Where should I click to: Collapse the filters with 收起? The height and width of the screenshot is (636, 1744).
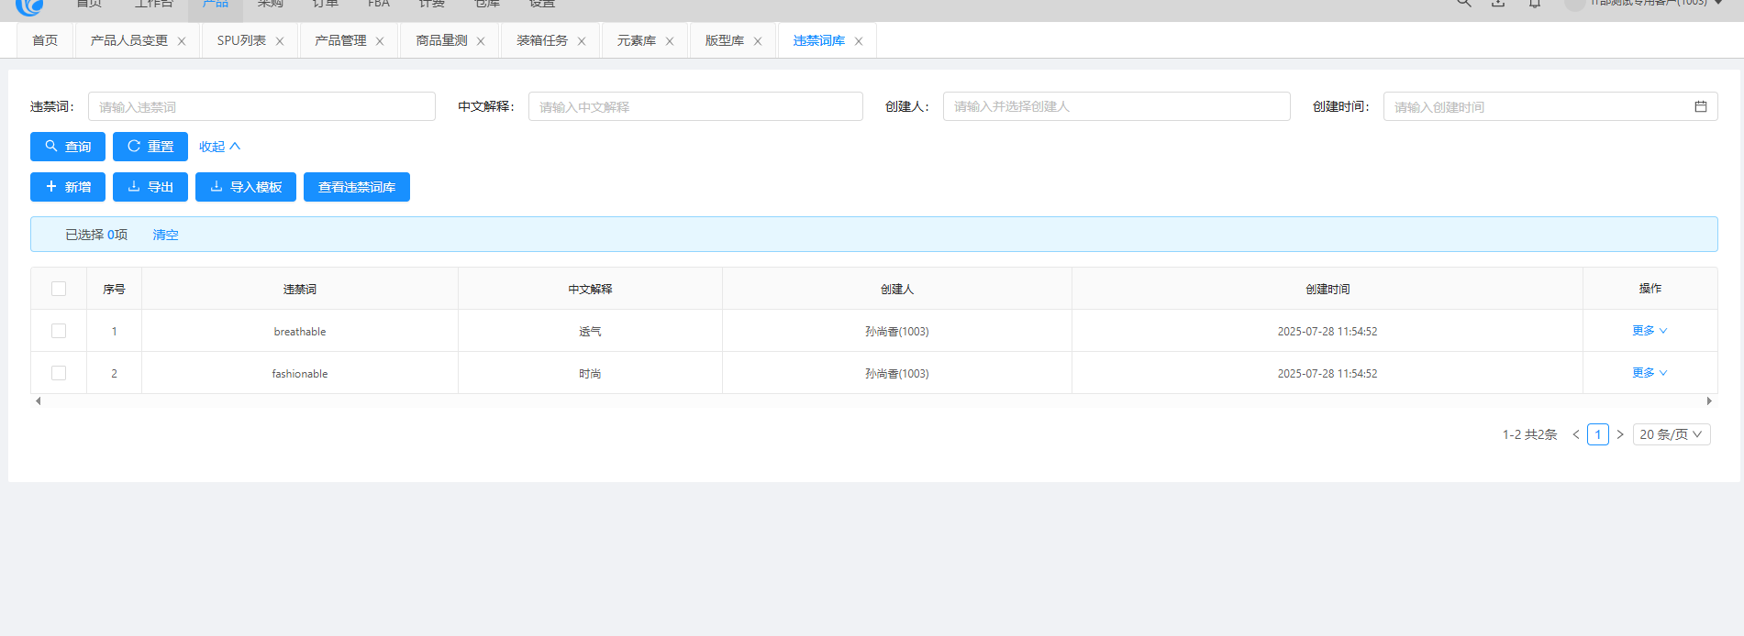219,147
